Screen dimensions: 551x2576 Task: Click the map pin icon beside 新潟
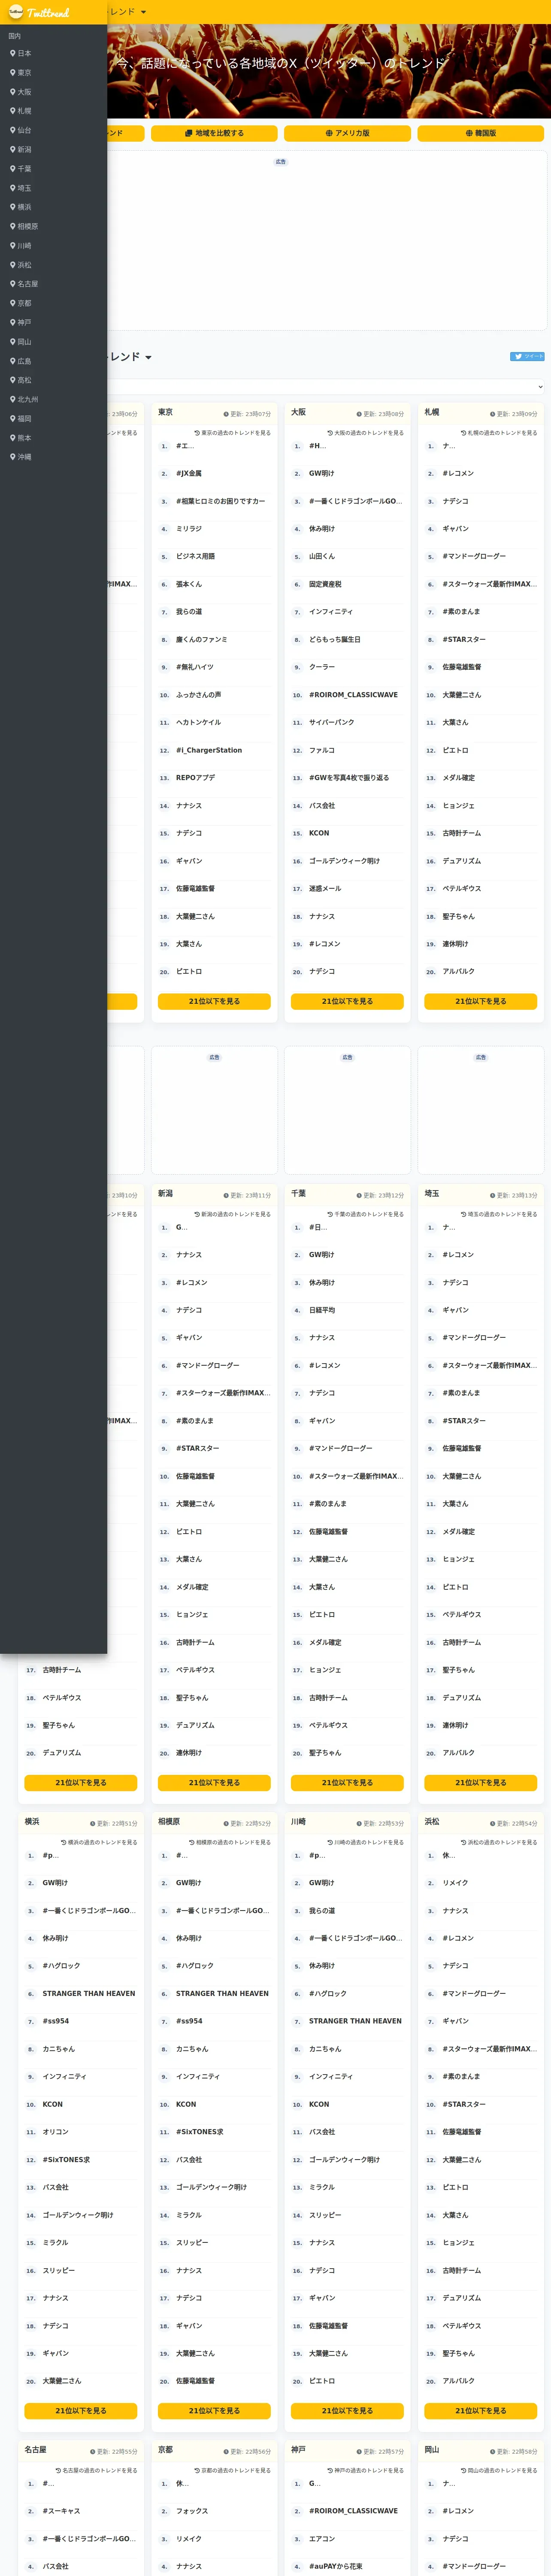coord(13,149)
